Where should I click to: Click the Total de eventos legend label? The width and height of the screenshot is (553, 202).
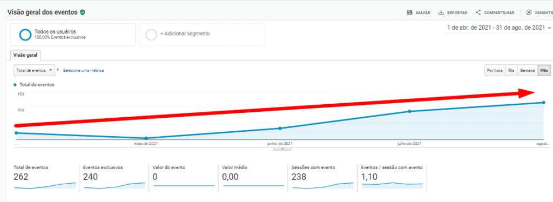tap(37, 85)
